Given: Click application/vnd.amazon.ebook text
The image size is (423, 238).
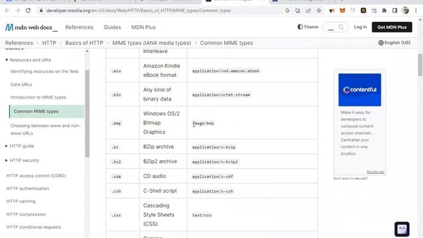Looking at the screenshot, I should pos(225,71).
